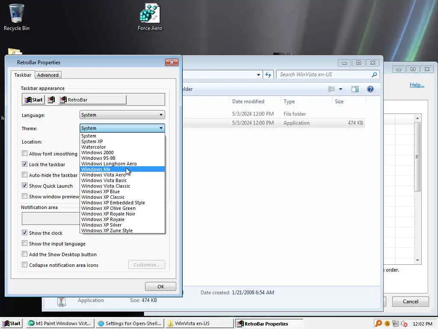The image size is (438, 329).
Task: Select Windows XP Olive Green theme
Action: pos(122,209)
